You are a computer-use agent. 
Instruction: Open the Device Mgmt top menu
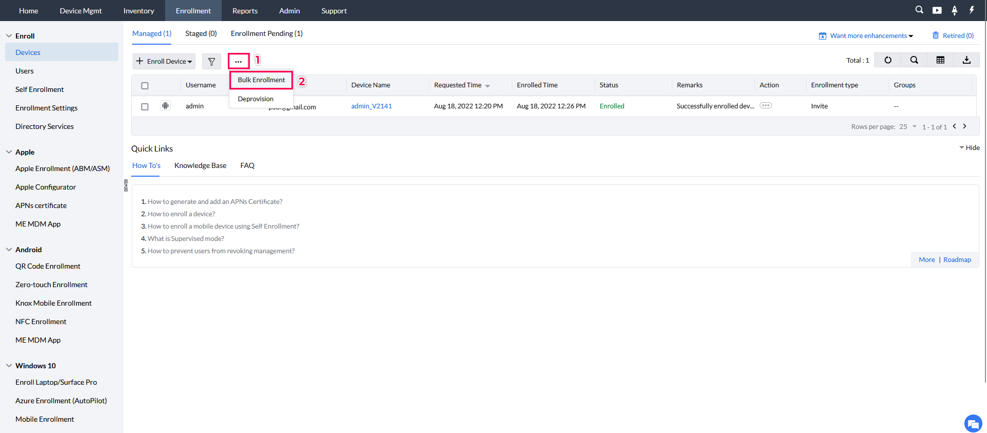81,10
